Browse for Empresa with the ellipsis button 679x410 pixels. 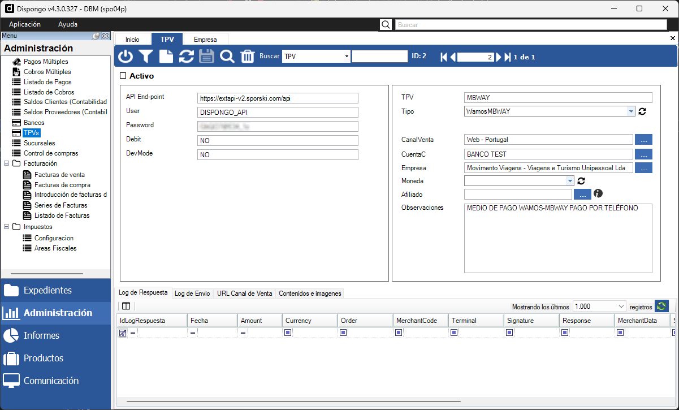[x=643, y=168]
